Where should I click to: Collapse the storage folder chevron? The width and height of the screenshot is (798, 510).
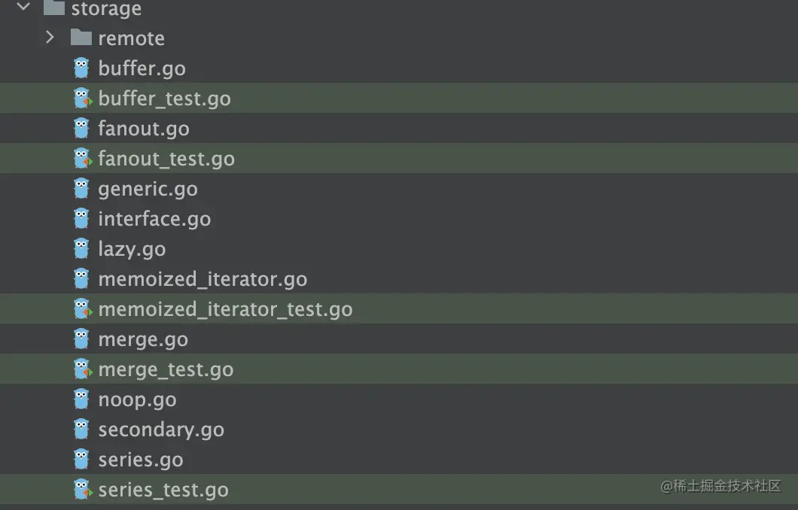point(23,8)
